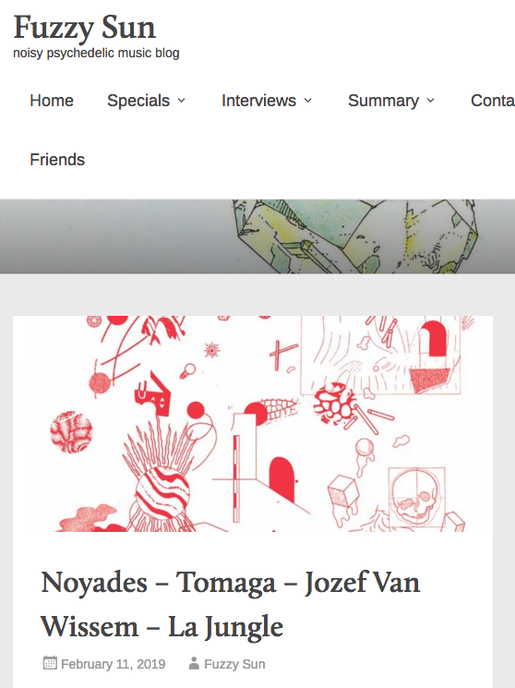Click the striped red sphere in the artwork

[x=162, y=493]
